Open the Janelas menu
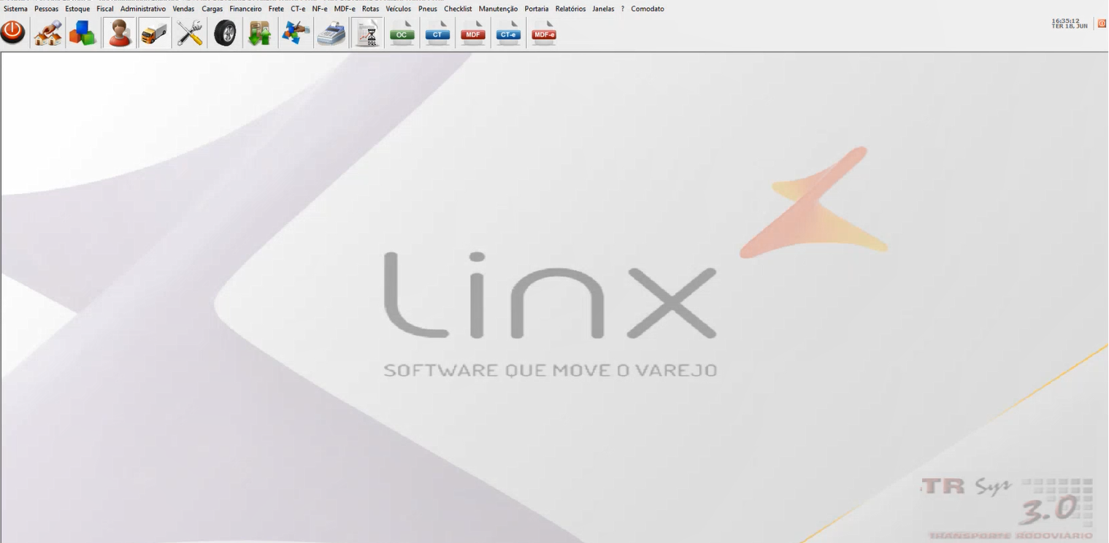Viewport: 1109px width, 543px height. point(603,9)
